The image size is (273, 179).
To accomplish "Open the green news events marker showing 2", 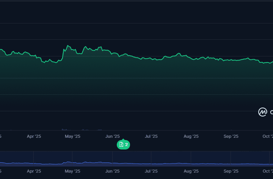I will (123, 145).
